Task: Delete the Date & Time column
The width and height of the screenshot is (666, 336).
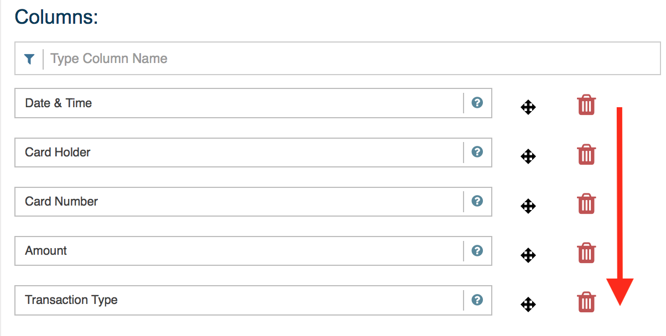Action: click(x=586, y=104)
